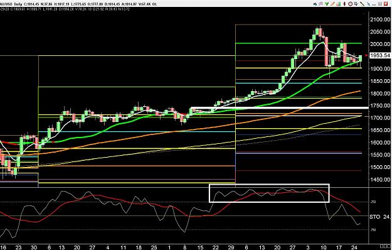Click the blue pushpin toolbar icon
Image resolution: width=392 pixels, height=250 pixels.
(x=369, y=4)
